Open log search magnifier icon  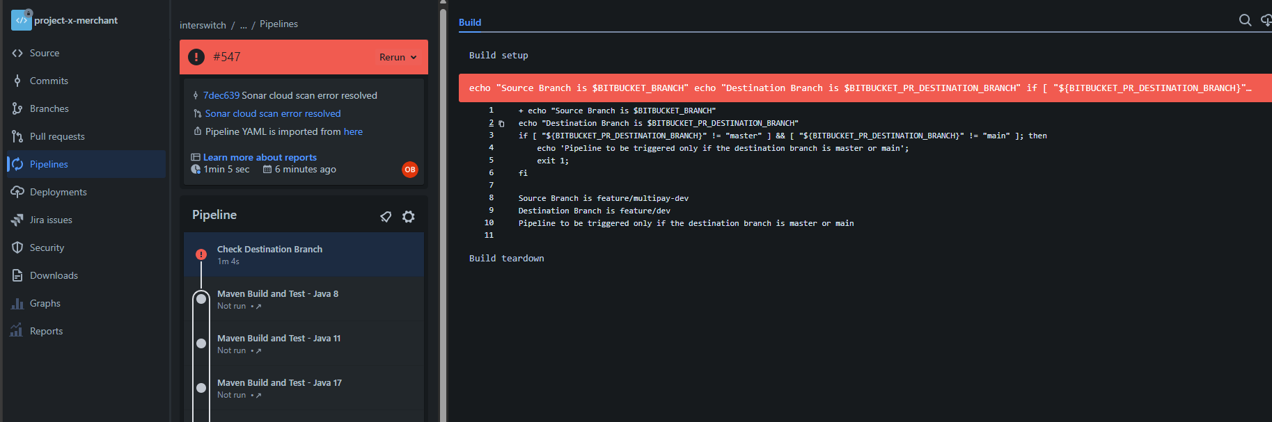[1245, 20]
